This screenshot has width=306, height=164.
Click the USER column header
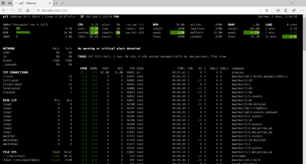coord(140,68)
